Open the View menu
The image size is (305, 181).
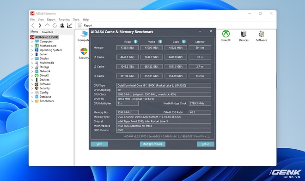[x=41, y=19]
